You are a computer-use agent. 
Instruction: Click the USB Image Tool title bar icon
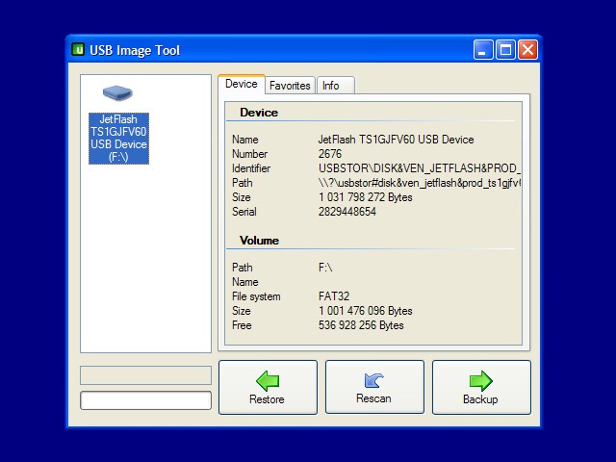78,50
